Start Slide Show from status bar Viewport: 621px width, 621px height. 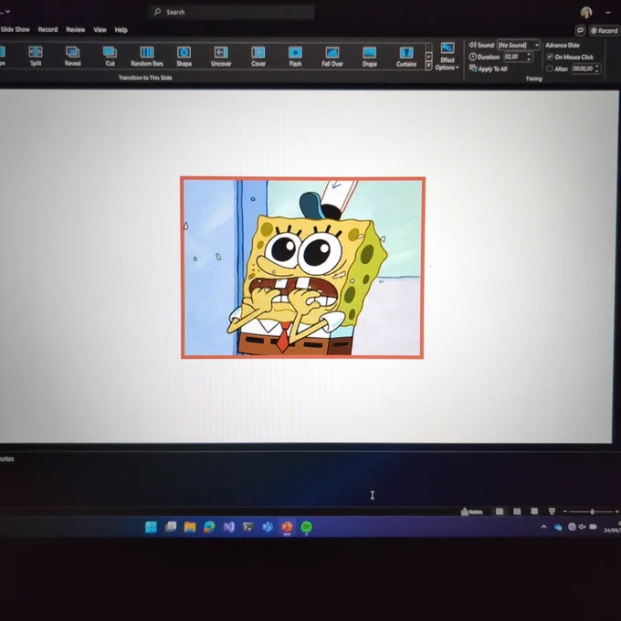552,511
